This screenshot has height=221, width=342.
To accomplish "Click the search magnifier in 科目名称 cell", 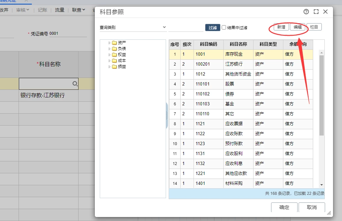I will tap(75, 84).
